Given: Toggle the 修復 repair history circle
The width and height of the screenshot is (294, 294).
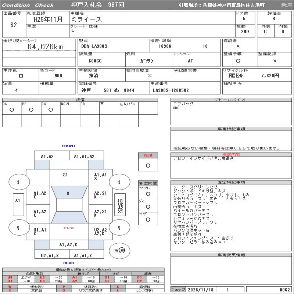Looking at the screenshot, I should pyautogui.click(x=148, y=165).
